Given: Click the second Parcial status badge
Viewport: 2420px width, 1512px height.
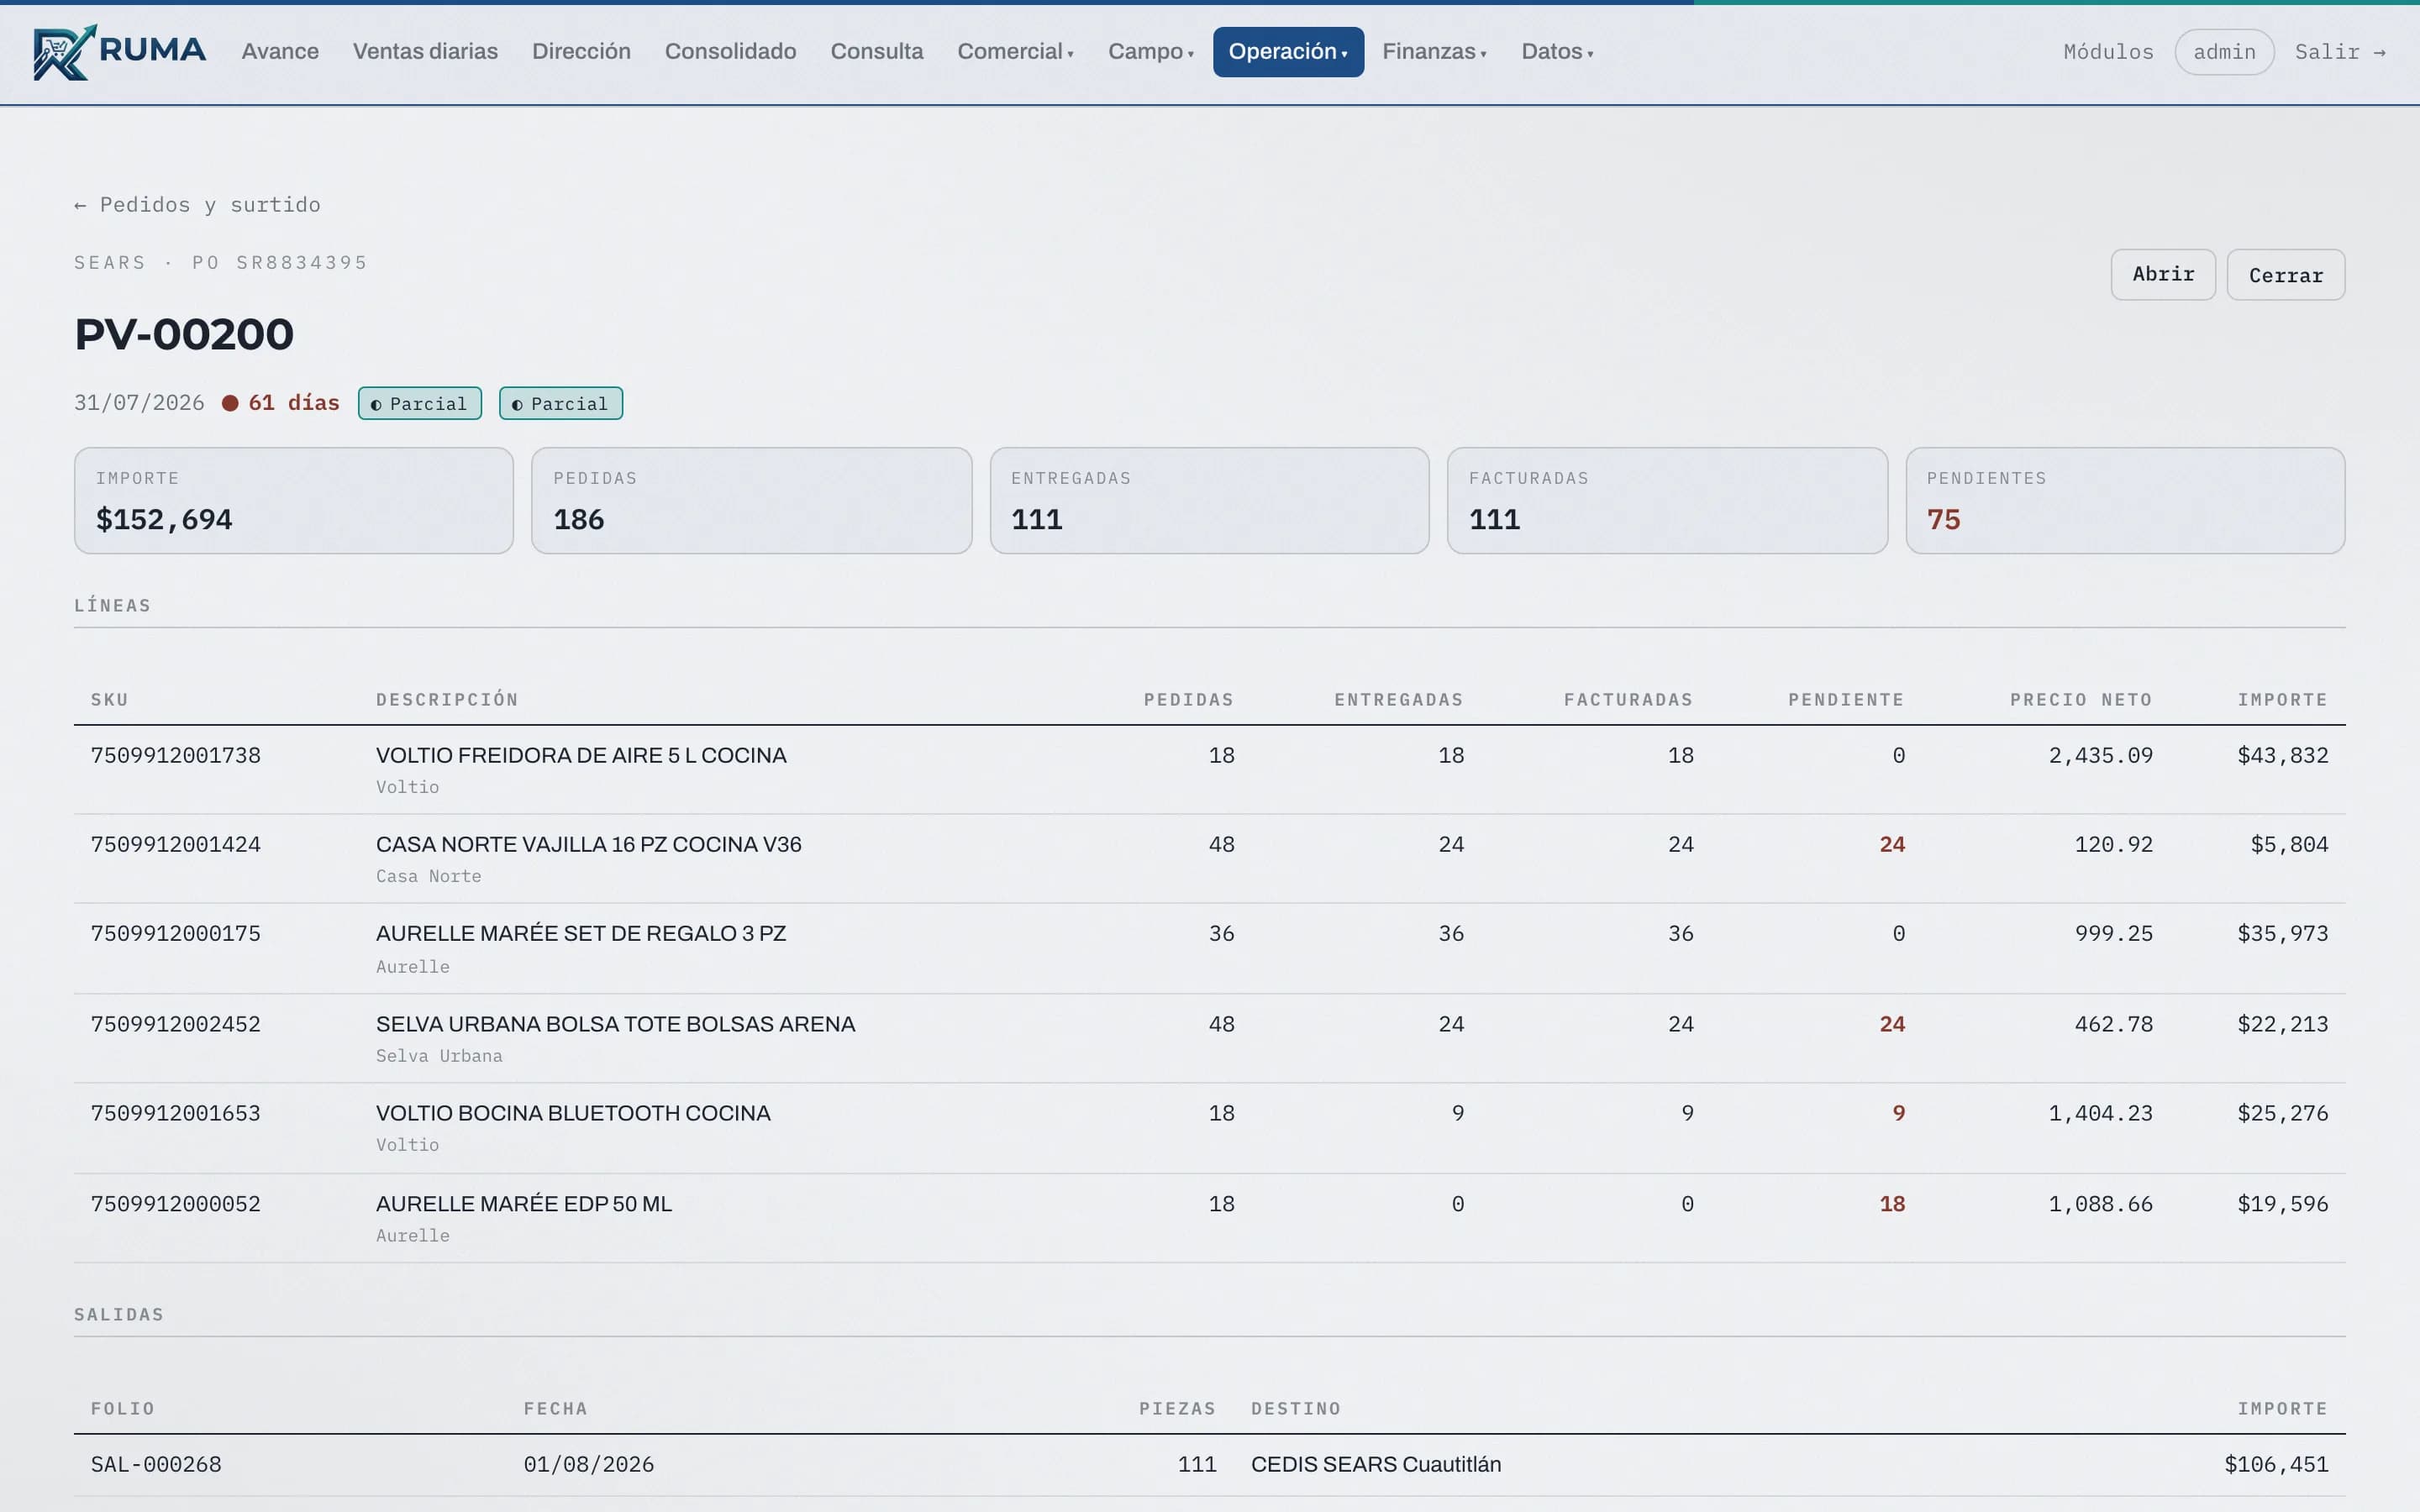Looking at the screenshot, I should (x=561, y=403).
